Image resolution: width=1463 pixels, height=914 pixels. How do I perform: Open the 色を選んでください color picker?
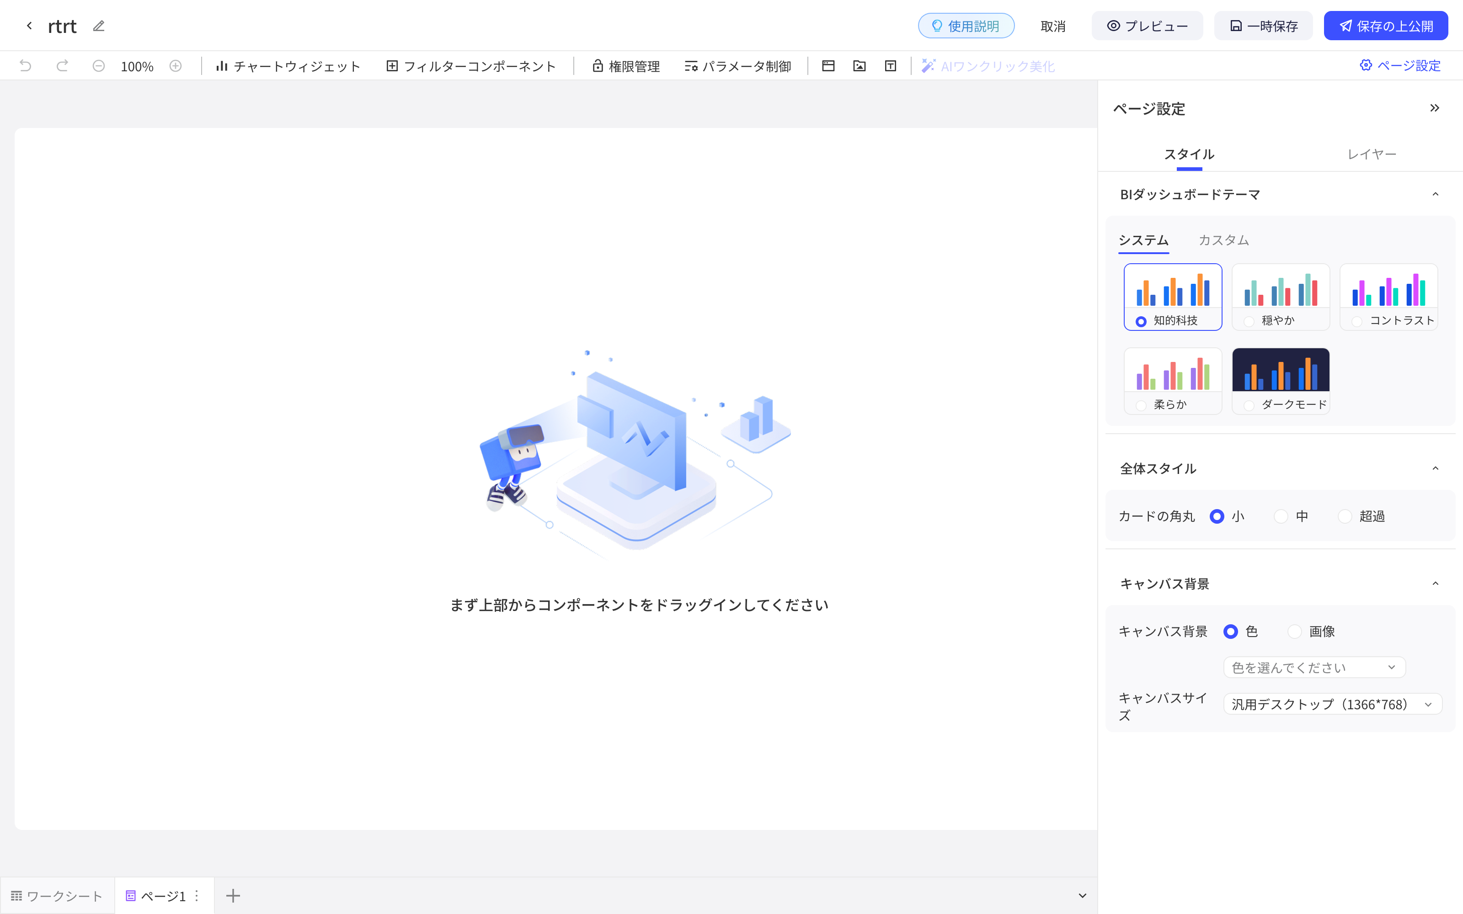(x=1314, y=667)
